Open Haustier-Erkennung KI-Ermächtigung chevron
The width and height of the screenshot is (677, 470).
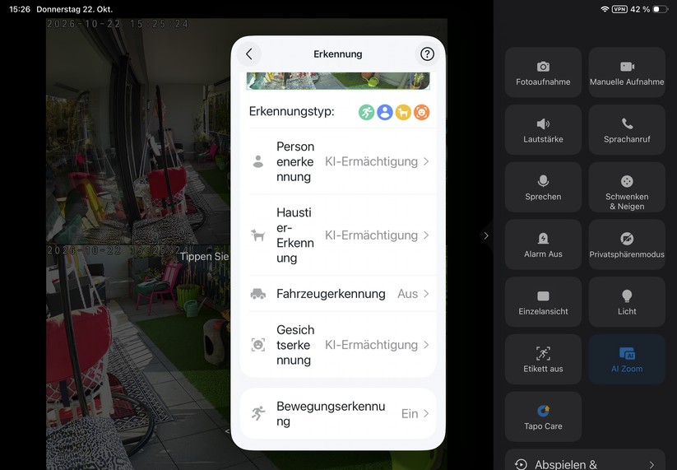(426, 235)
